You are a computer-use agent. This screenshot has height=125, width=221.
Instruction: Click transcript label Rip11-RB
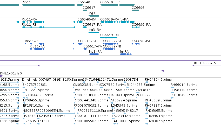coord(29,25)
